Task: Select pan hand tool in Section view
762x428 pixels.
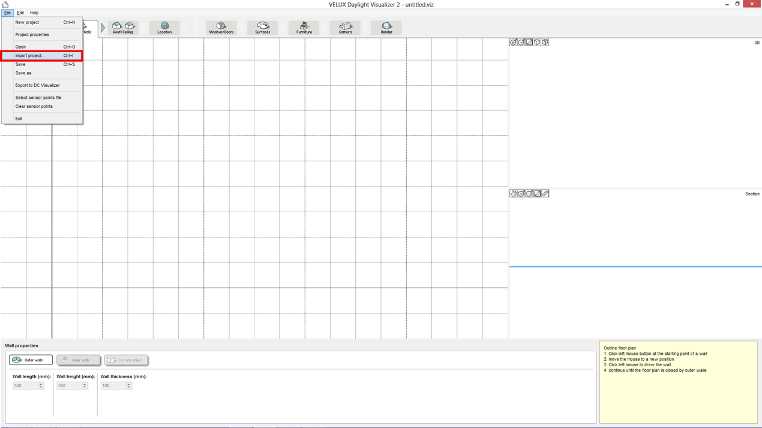Action: (513, 194)
